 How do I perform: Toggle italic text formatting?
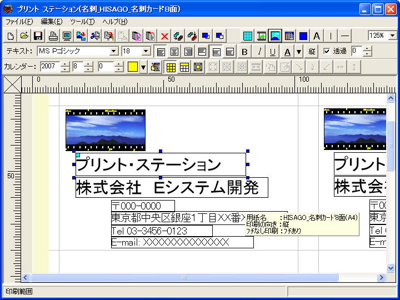click(259, 52)
